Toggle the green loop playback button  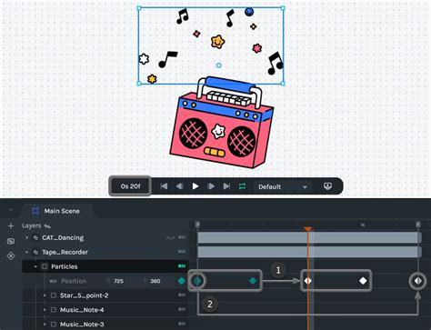coord(242,186)
